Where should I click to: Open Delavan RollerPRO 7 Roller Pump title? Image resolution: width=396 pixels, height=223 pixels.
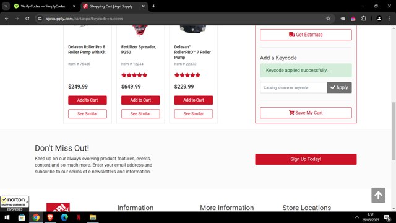pos(192,52)
